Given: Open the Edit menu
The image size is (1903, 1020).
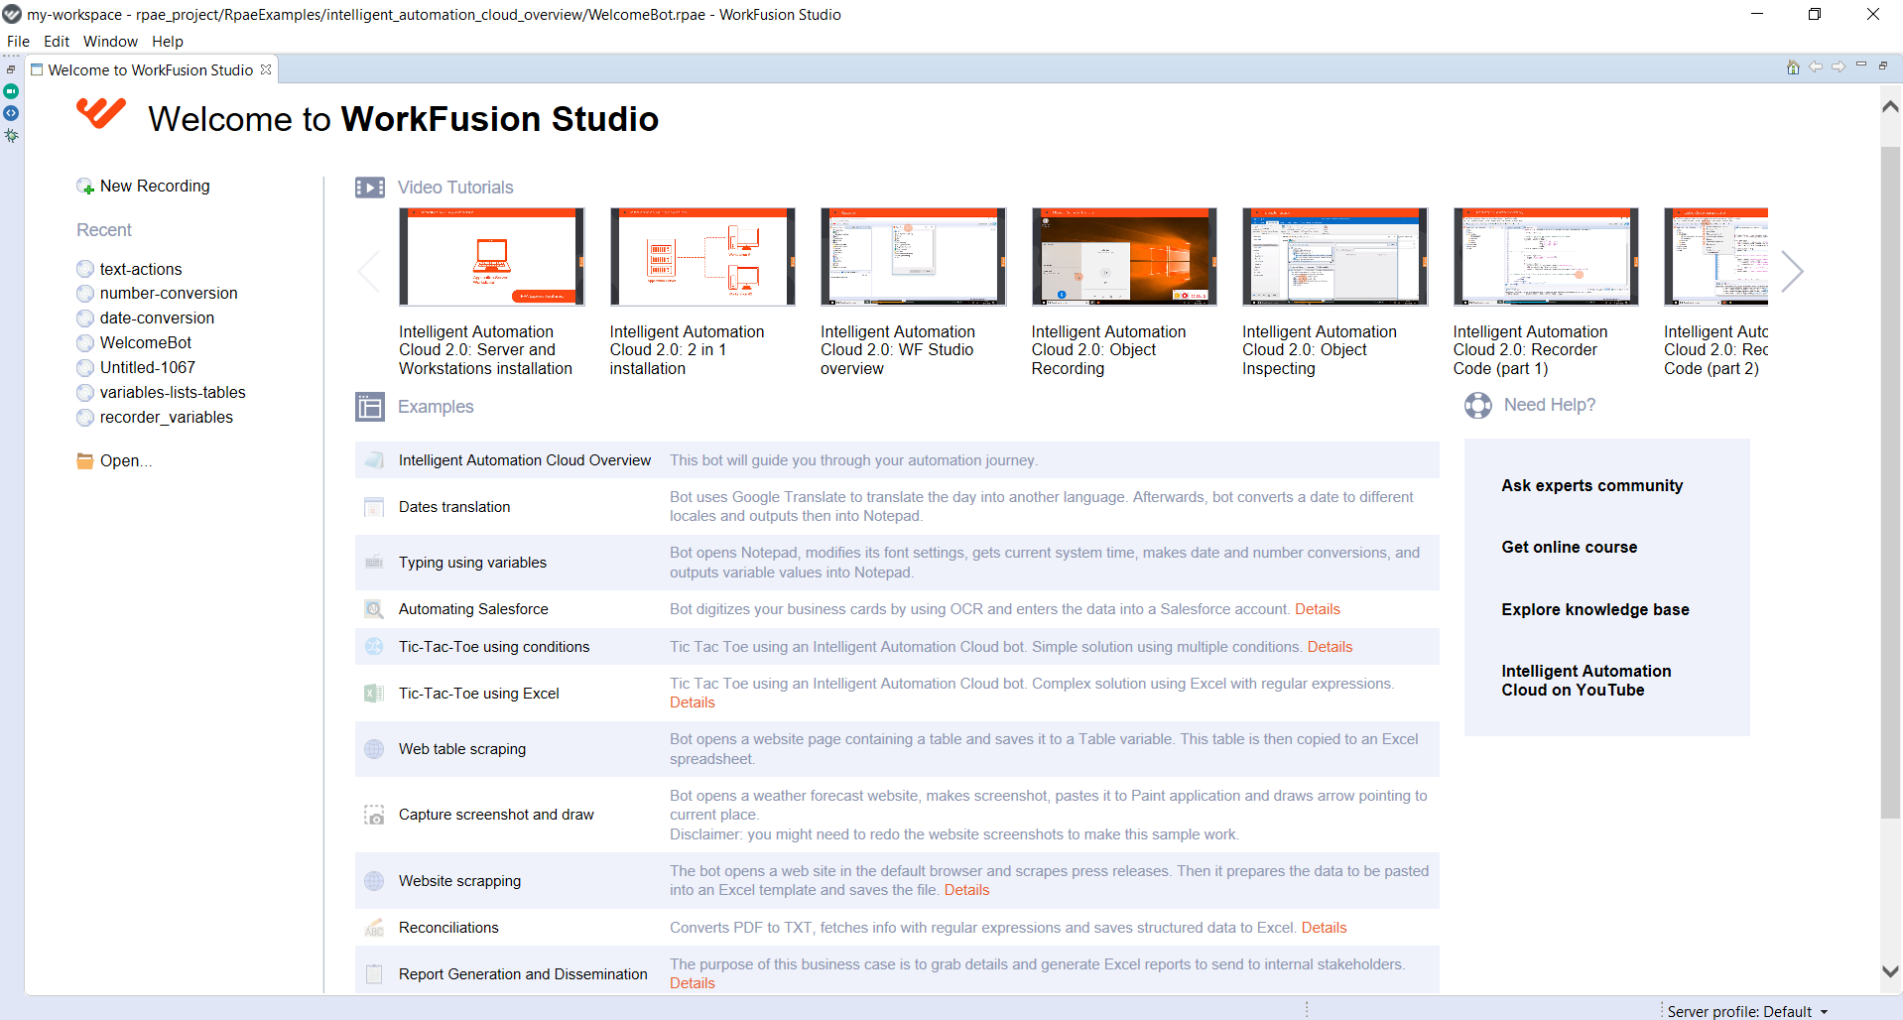Looking at the screenshot, I should tap(57, 42).
